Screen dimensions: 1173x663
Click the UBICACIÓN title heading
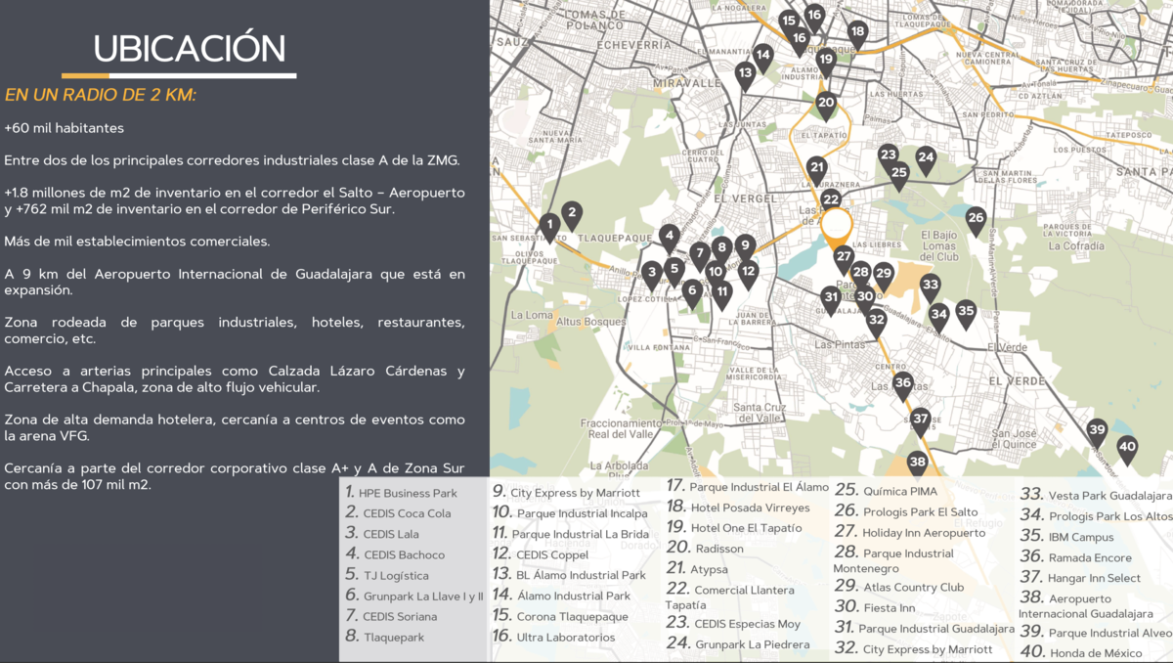[189, 48]
